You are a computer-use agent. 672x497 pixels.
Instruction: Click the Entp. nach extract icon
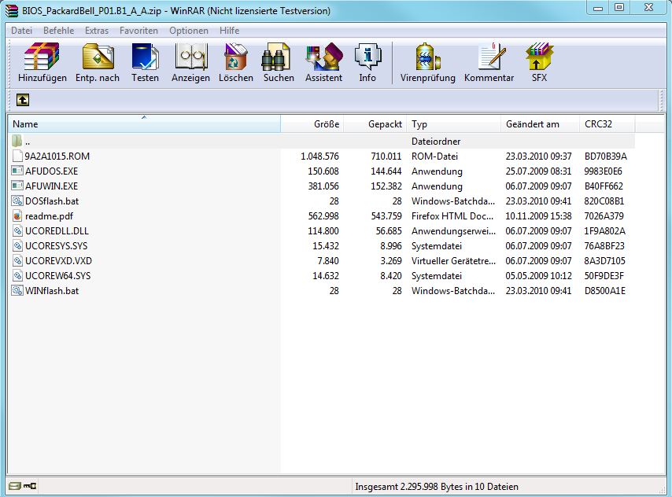click(x=98, y=56)
